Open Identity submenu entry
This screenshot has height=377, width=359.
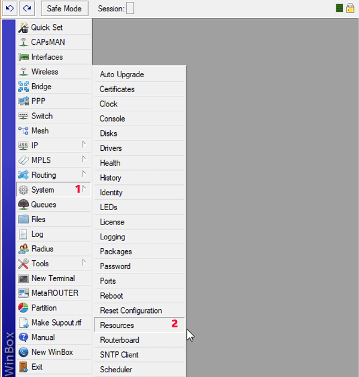tap(139, 193)
